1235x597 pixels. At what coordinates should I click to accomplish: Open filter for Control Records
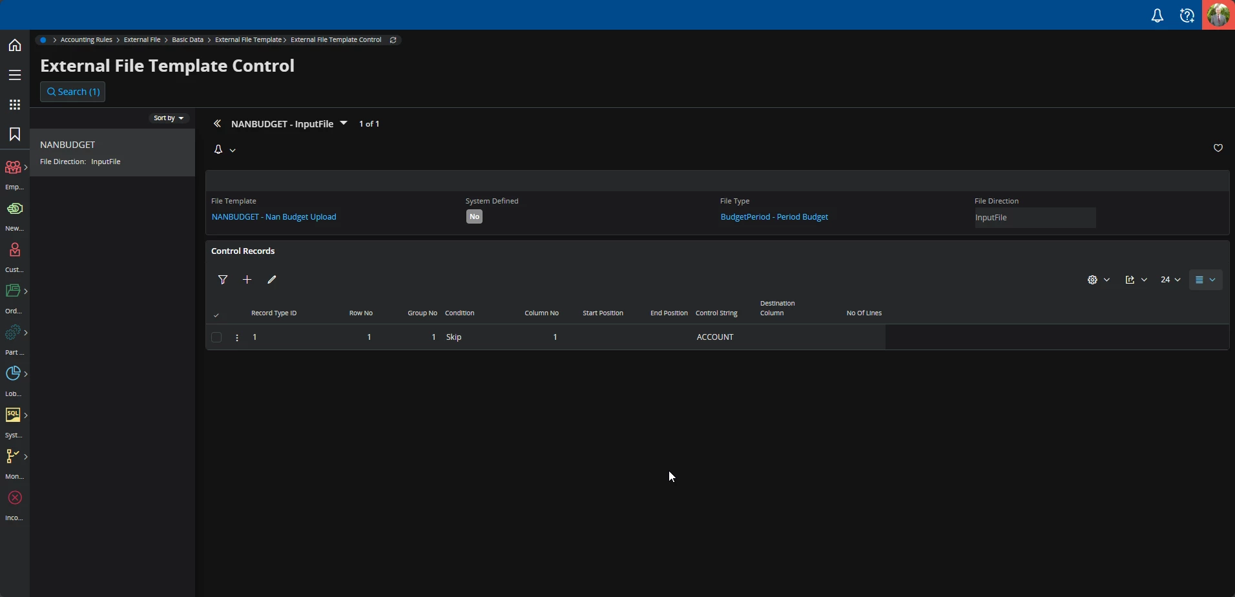[x=223, y=280]
